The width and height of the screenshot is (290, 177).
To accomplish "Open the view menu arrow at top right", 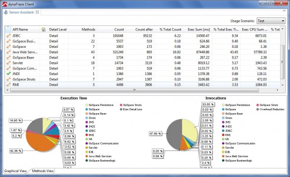I will coord(284,11).
